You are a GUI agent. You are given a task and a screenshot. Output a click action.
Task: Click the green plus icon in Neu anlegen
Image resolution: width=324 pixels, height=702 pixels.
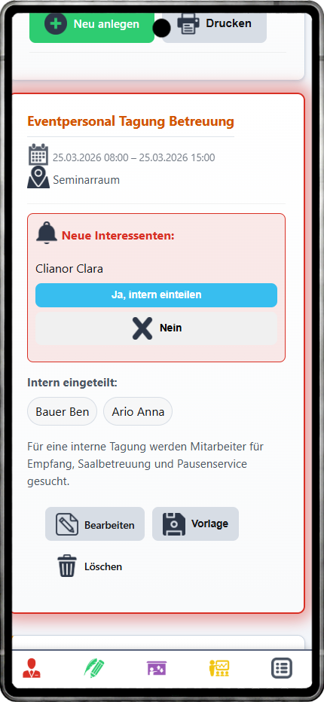click(56, 23)
